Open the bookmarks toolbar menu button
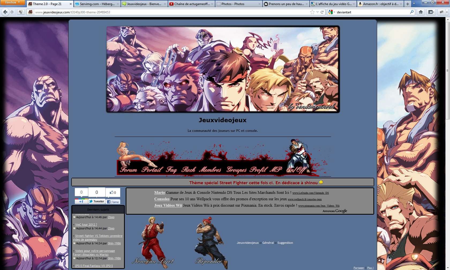450x270 pixels. point(431,12)
